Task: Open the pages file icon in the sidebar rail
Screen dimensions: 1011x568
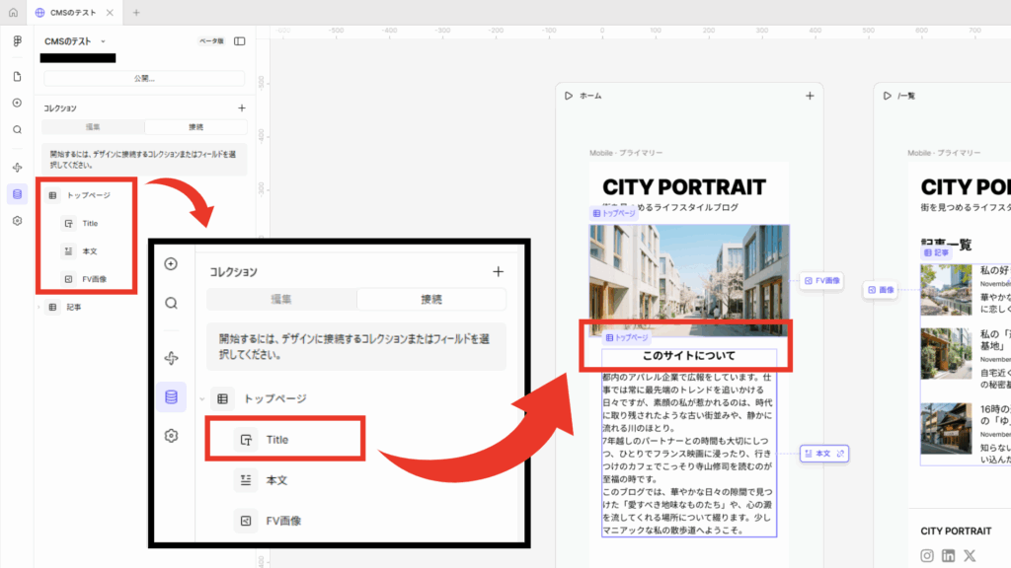Action: pyautogui.click(x=17, y=77)
